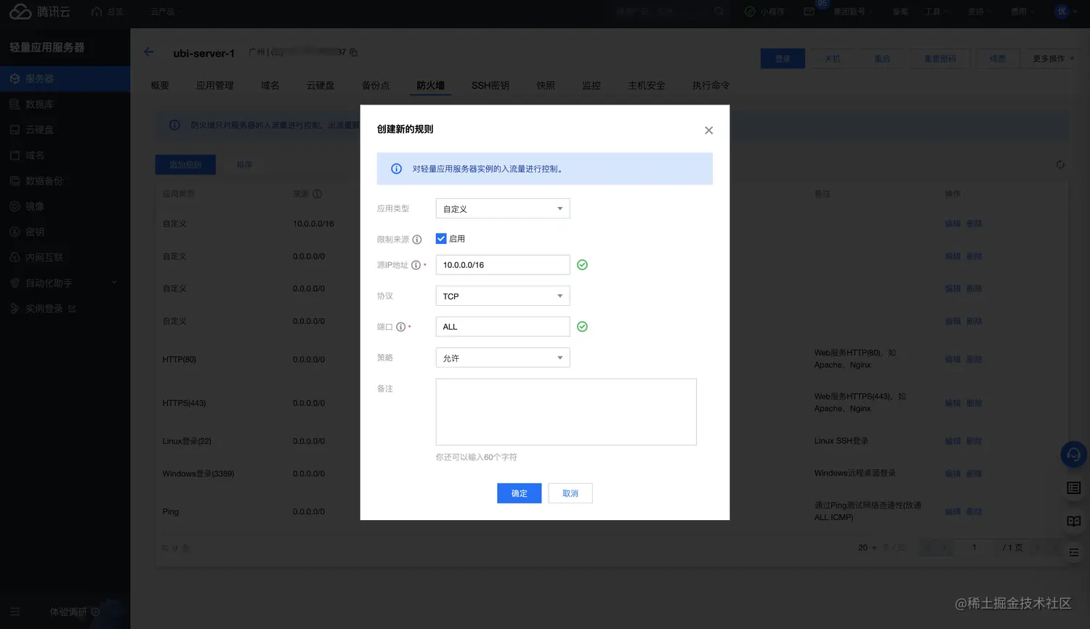Switch to the SSH密钥 tab
The height and width of the screenshot is (629, 1090).
tap(490, 86)
